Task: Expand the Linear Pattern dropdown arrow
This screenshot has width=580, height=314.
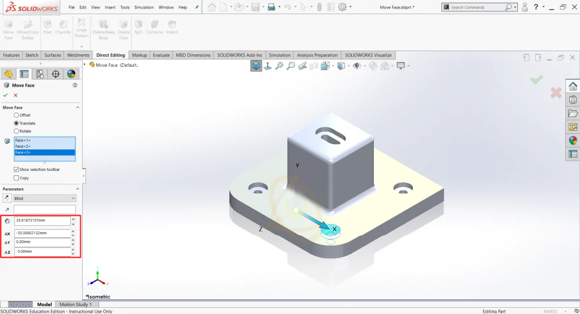Action: (82, 46)
